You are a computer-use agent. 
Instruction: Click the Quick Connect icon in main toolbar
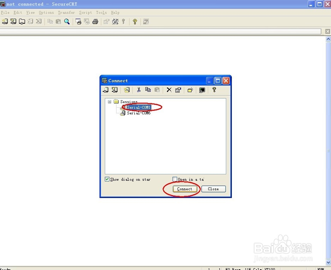(13, 22)
